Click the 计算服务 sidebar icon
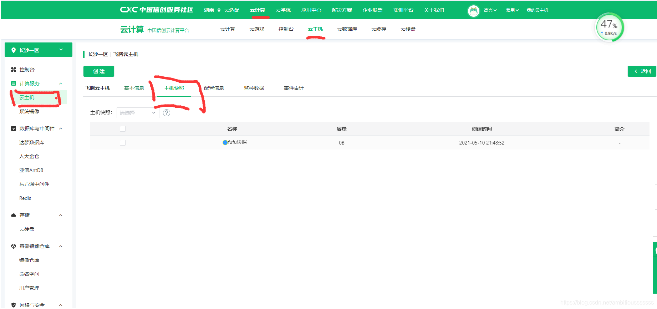The width and height of the screenshot is (657, 309). pyautogui.click(x=14, y=83)
